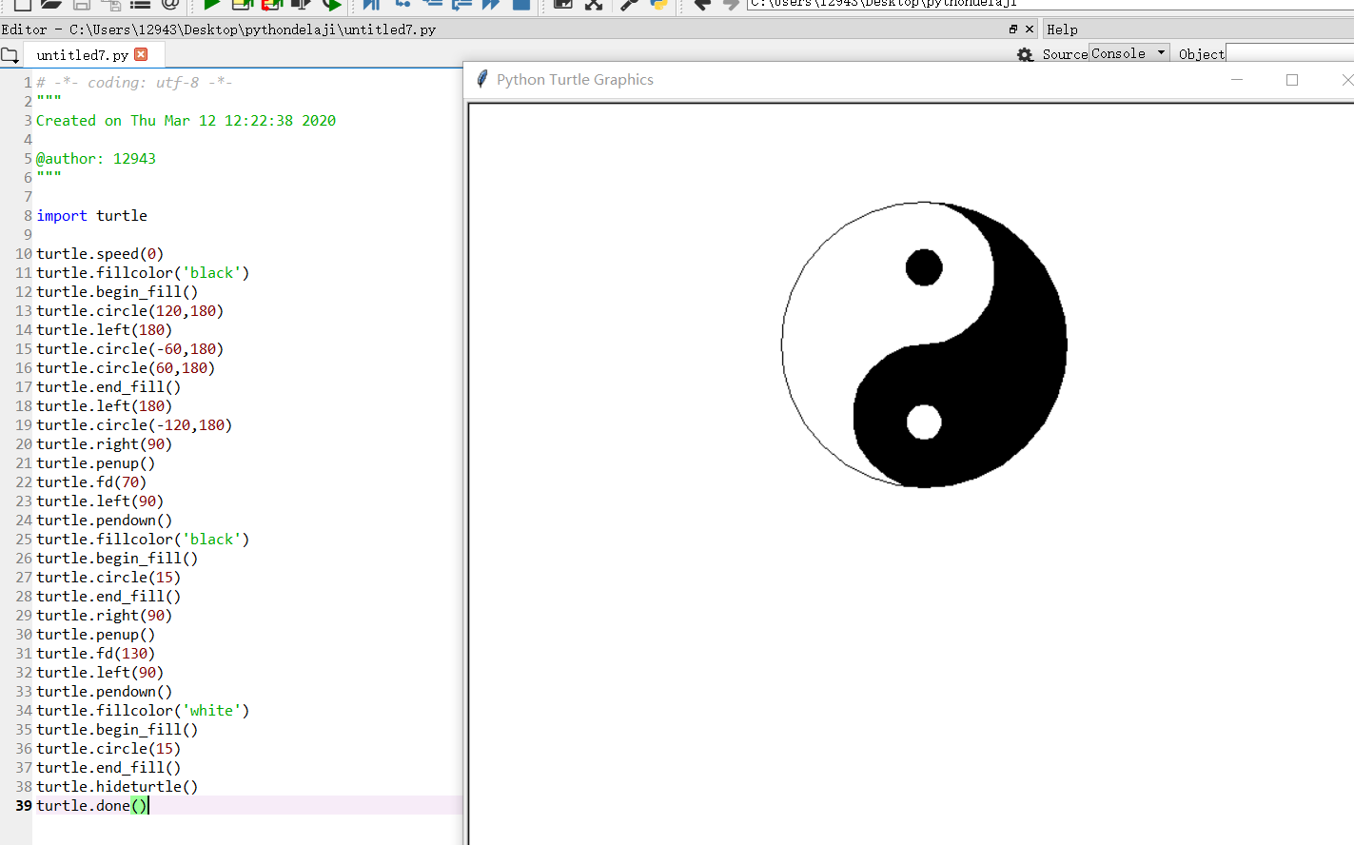1354x845 pixels.
Task: Click the 'turtle.hideturtle()' line
Action: click(x=117, y=787)
